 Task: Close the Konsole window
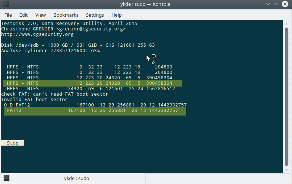285,4
